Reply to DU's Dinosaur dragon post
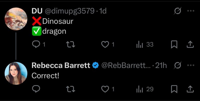The height and width of the screenshot is (101, 200). click(36, 44)
